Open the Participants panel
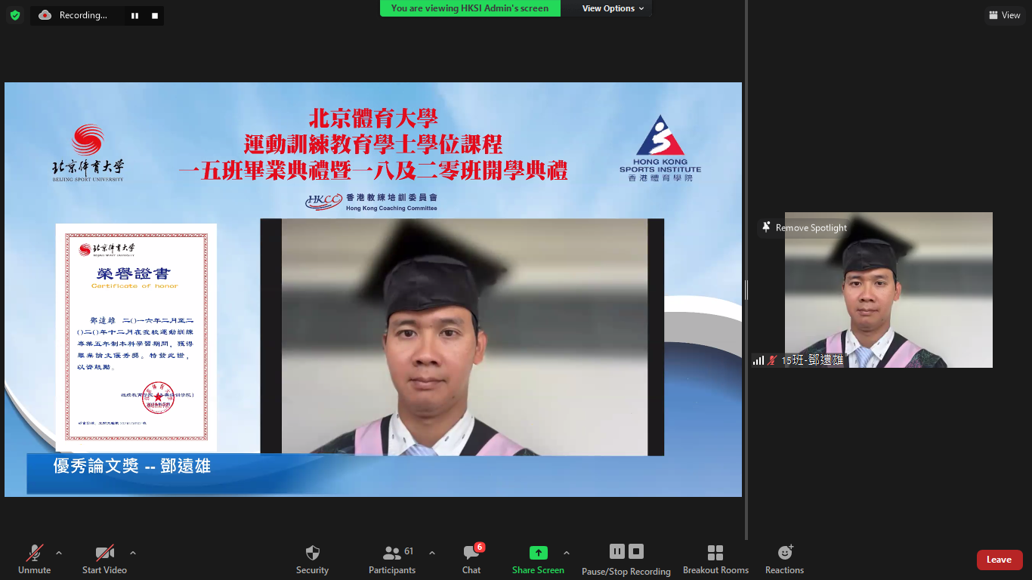 [392, 560]
